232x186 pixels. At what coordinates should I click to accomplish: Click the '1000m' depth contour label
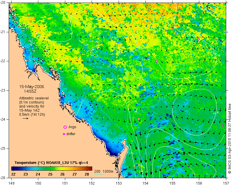click(108, 171)
